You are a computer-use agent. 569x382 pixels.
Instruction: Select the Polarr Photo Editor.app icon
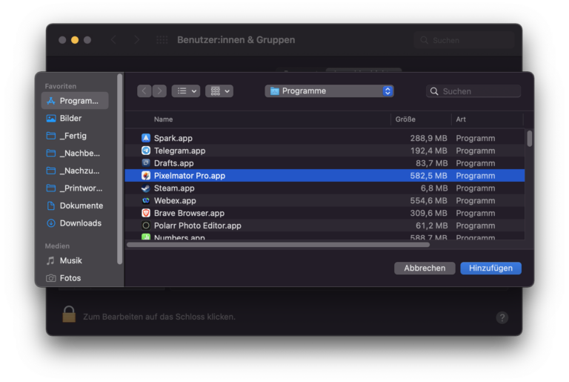[146, 225]
